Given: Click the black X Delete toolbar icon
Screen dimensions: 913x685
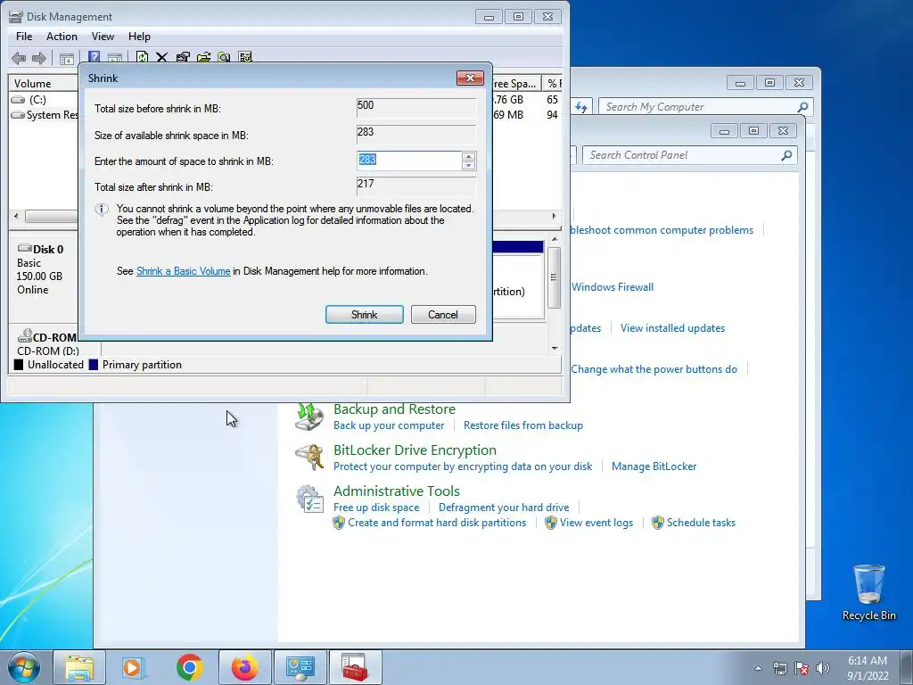Looking at the screenshot, I should click(x=162, y=57).
